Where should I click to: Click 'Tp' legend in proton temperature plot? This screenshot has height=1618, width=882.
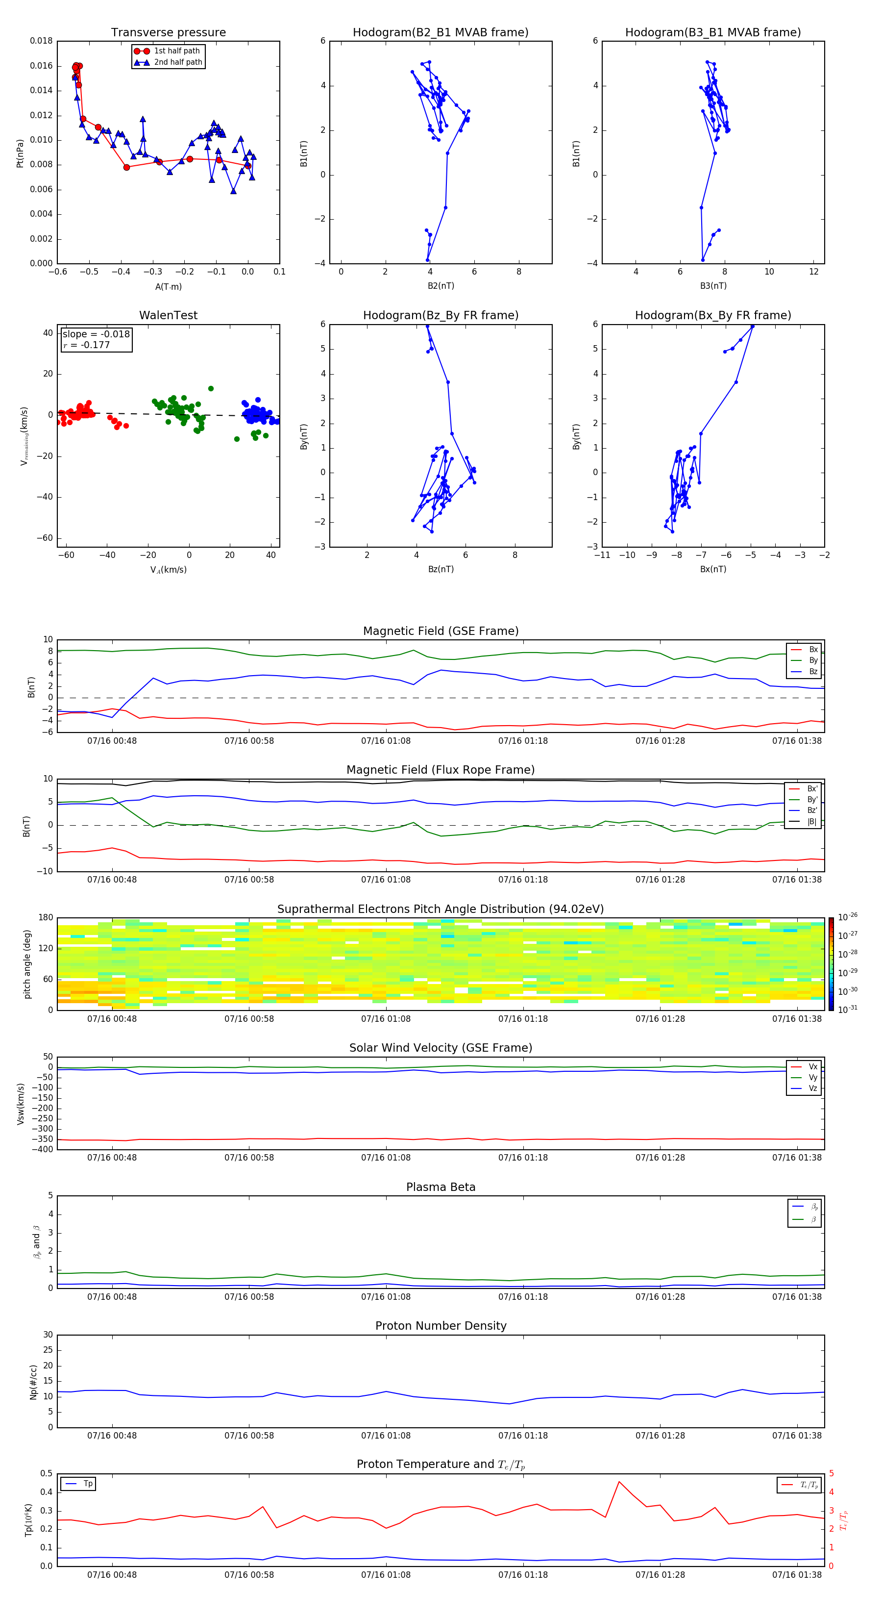[78, 1484]
